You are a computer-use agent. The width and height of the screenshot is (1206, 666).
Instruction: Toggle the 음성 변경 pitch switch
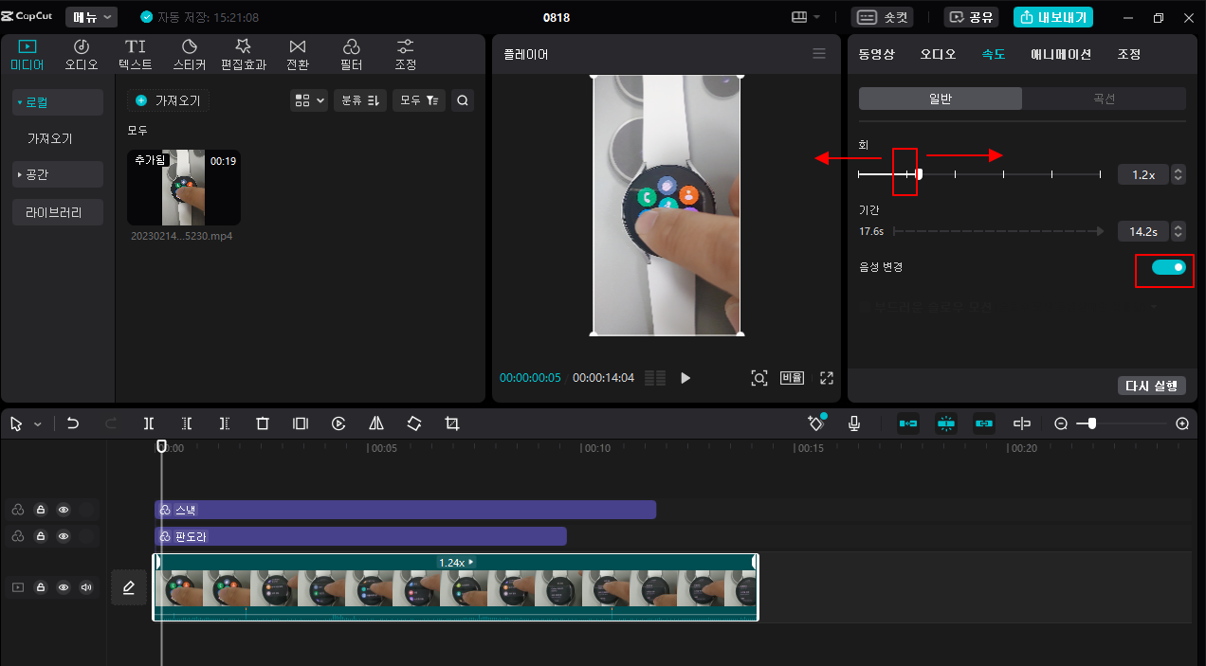(x=1169, y=267)
